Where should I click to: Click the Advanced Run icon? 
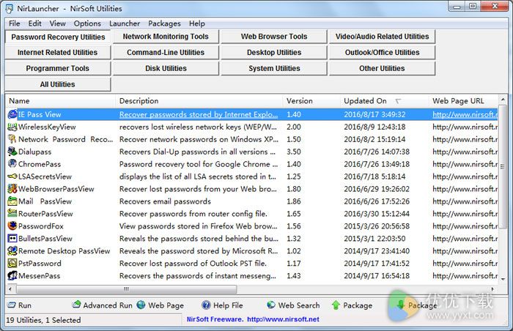point(76,305)
